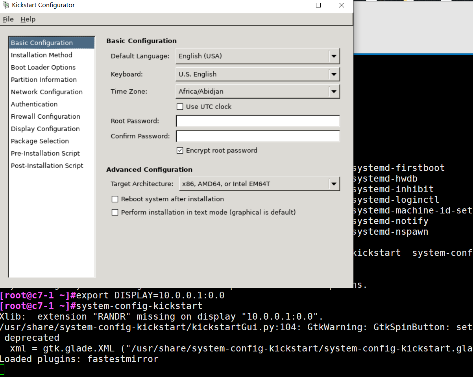473x377 pixels.
Task: Click systemd-hwdb in the terminal listing
Action: click(x=382, y=178)
